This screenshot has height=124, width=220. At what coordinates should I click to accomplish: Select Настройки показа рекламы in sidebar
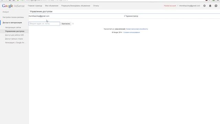point(13,17)
